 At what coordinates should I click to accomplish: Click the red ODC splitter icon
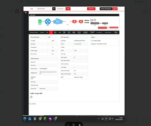pos(74,21)
